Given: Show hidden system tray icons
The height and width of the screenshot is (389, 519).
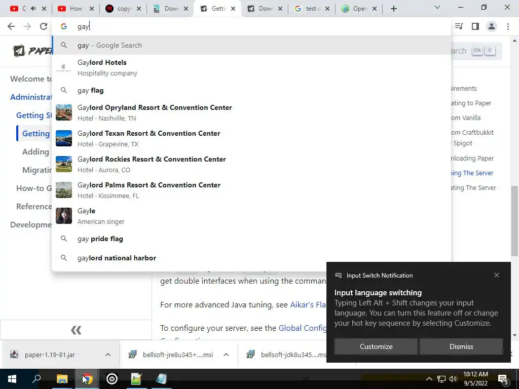Looking at the screenshot, I should [x=429, y=379].
